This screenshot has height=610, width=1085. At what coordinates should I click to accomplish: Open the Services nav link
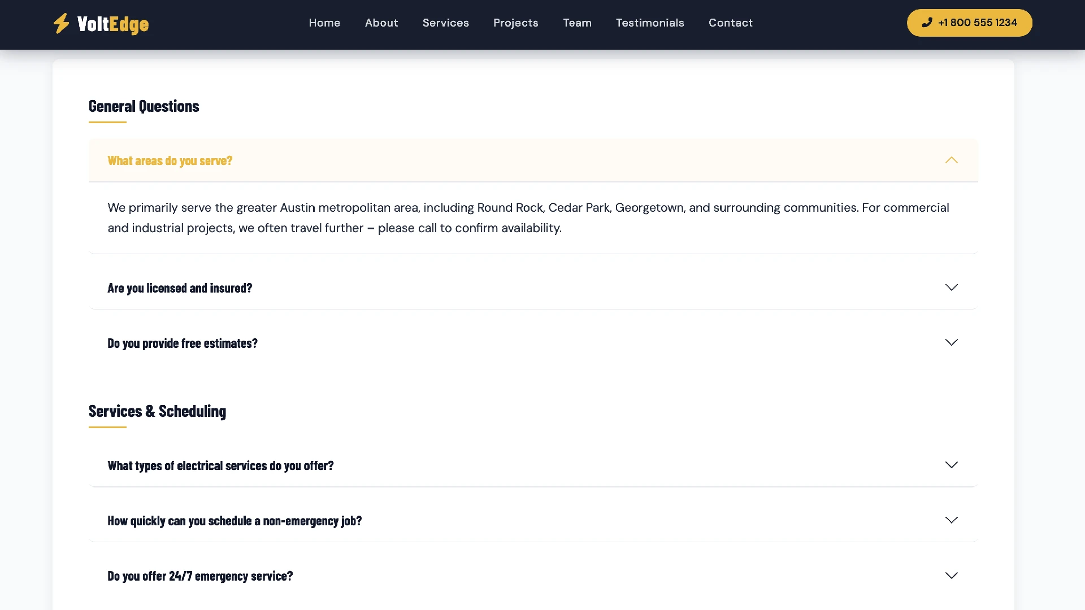pos(446,23)
